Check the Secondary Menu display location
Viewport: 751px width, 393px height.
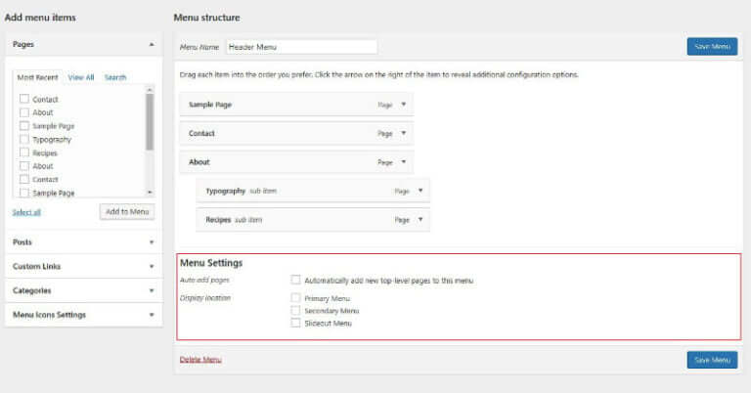click(x=296, y=310)
